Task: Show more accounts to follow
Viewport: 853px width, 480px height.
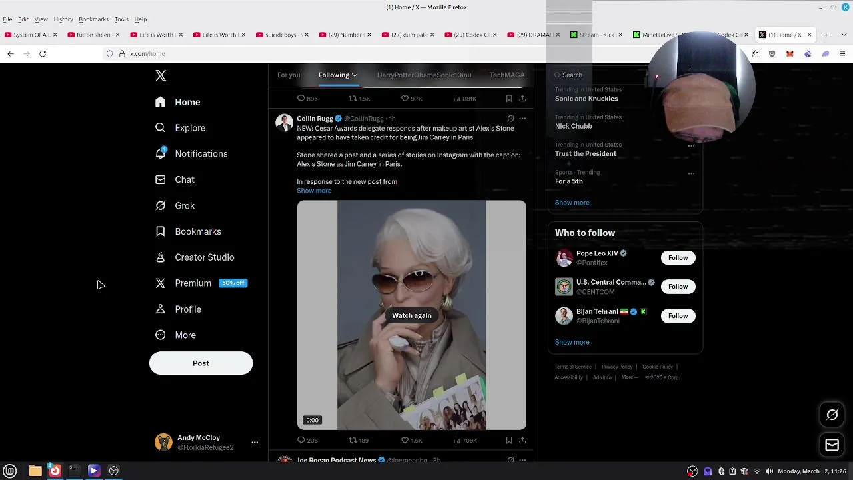Action: click(x=572, y=342)
